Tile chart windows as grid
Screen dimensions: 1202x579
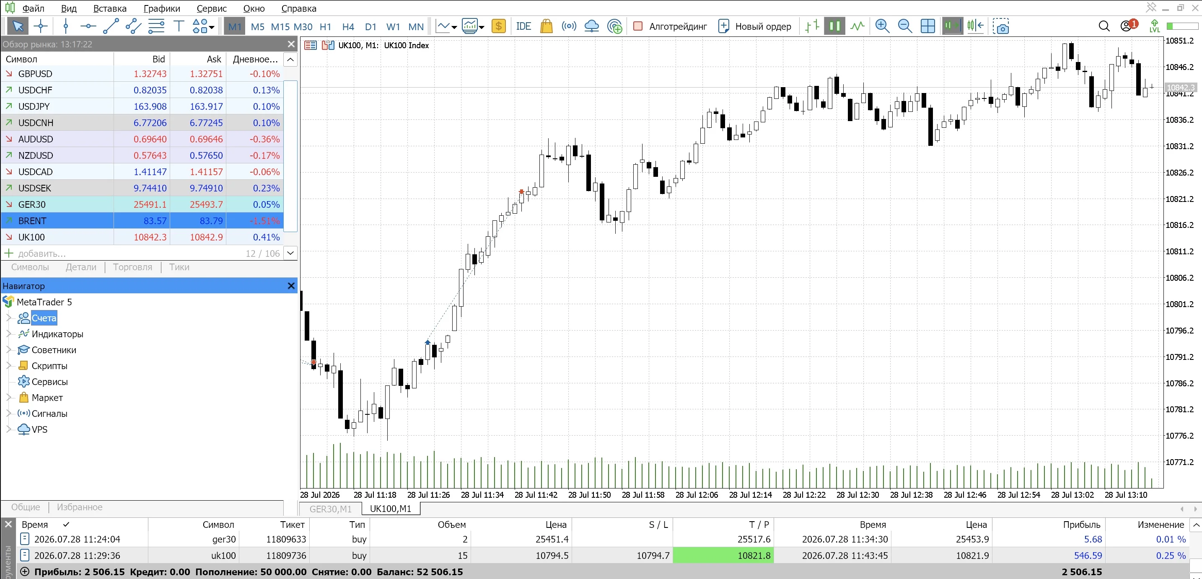[927, 26]
